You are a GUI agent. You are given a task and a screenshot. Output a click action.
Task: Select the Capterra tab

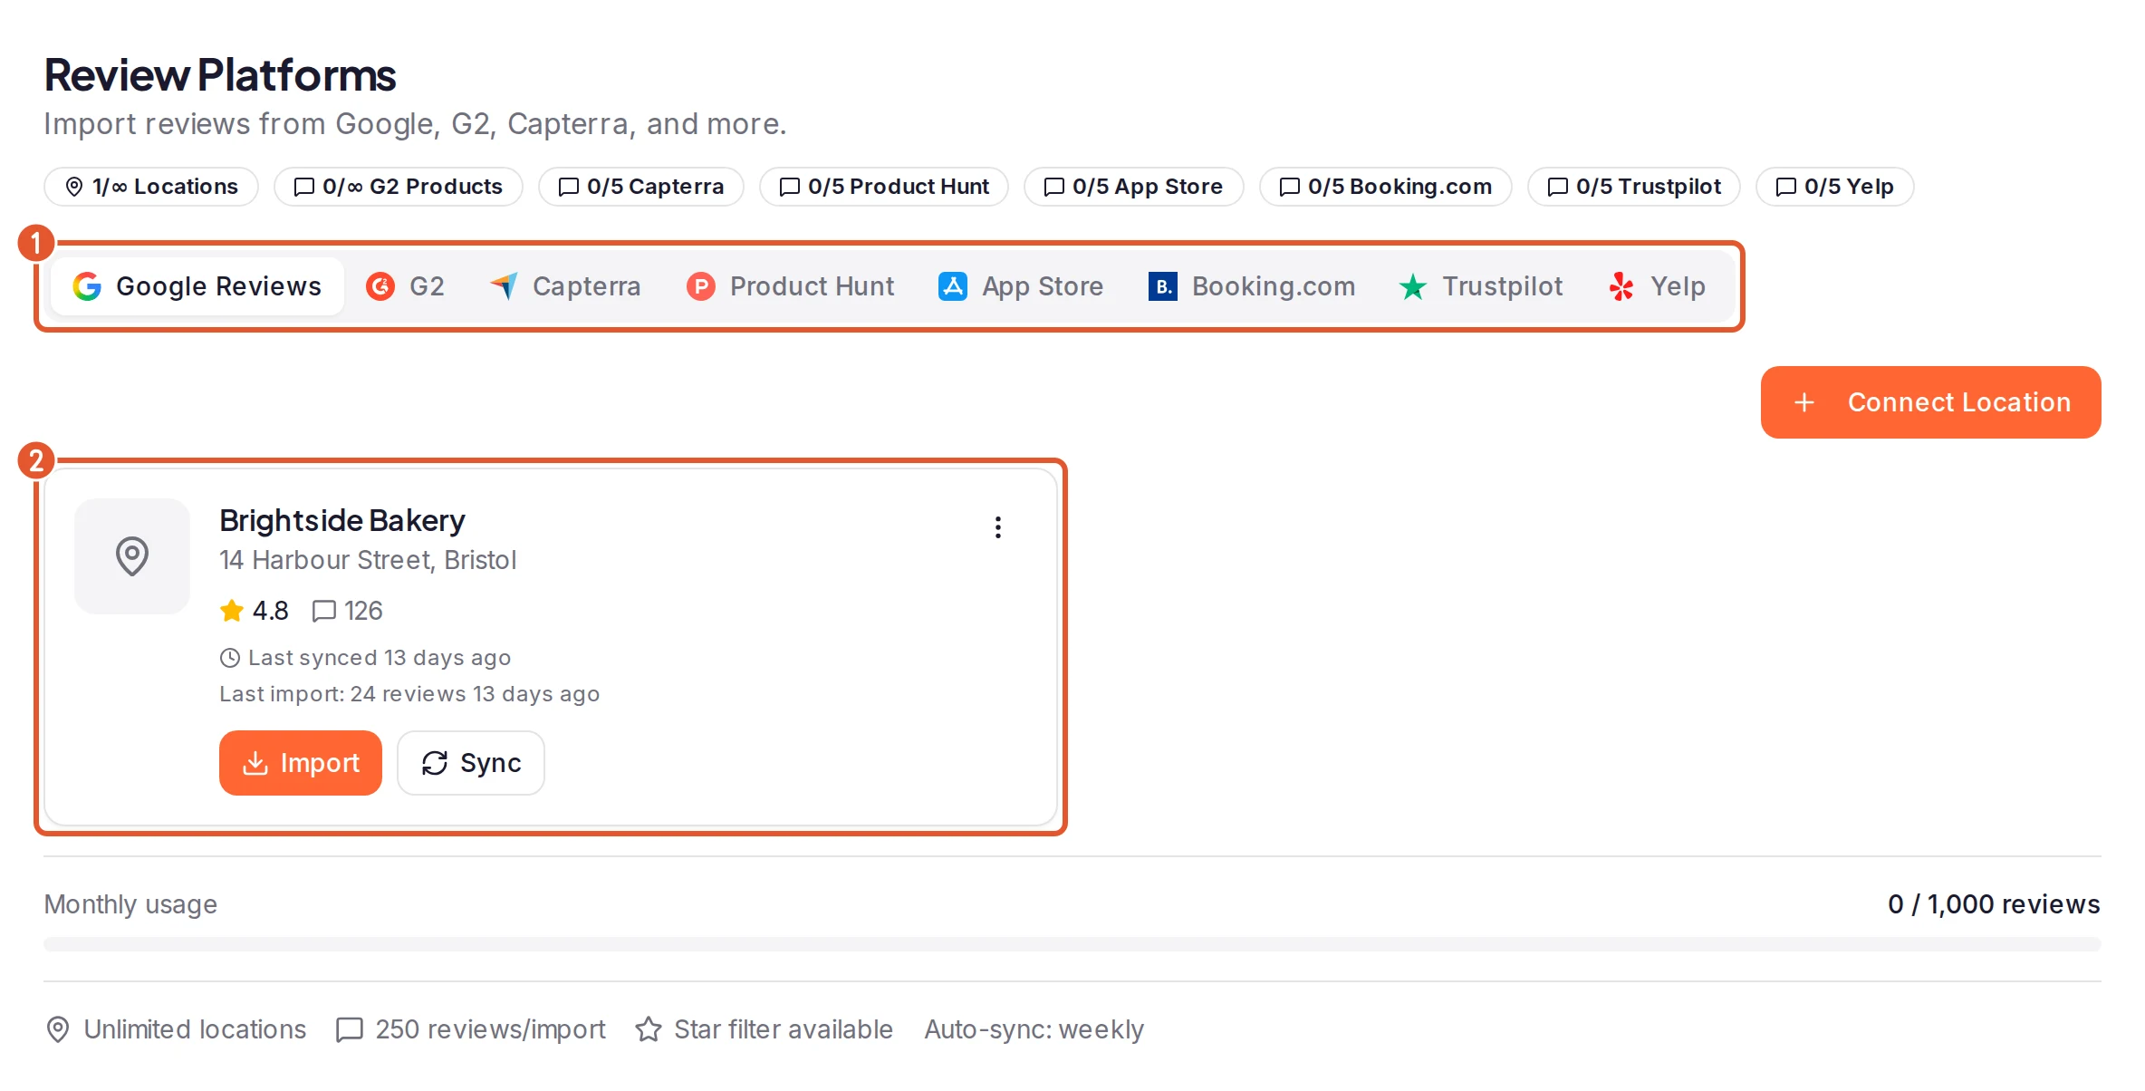[x=565, y=286]
